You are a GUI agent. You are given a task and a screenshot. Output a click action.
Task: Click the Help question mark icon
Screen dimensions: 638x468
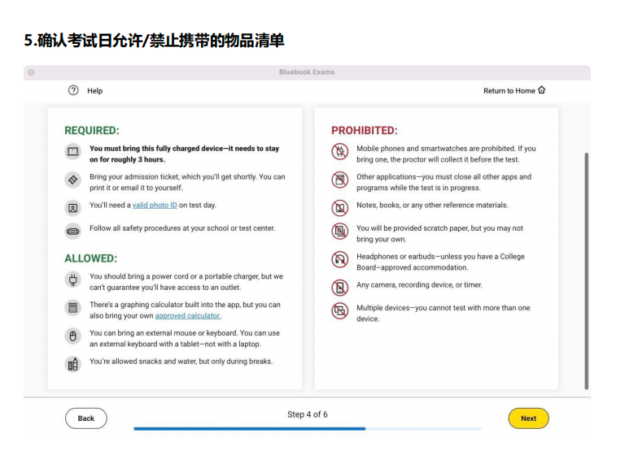pos(73,90)
